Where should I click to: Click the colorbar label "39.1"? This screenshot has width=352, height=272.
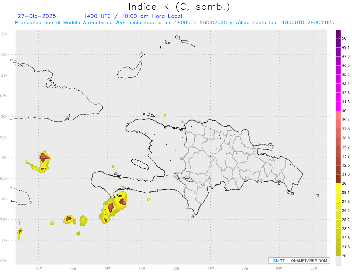346,120
